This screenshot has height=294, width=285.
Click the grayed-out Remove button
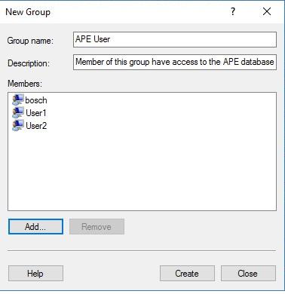point(97,227)
